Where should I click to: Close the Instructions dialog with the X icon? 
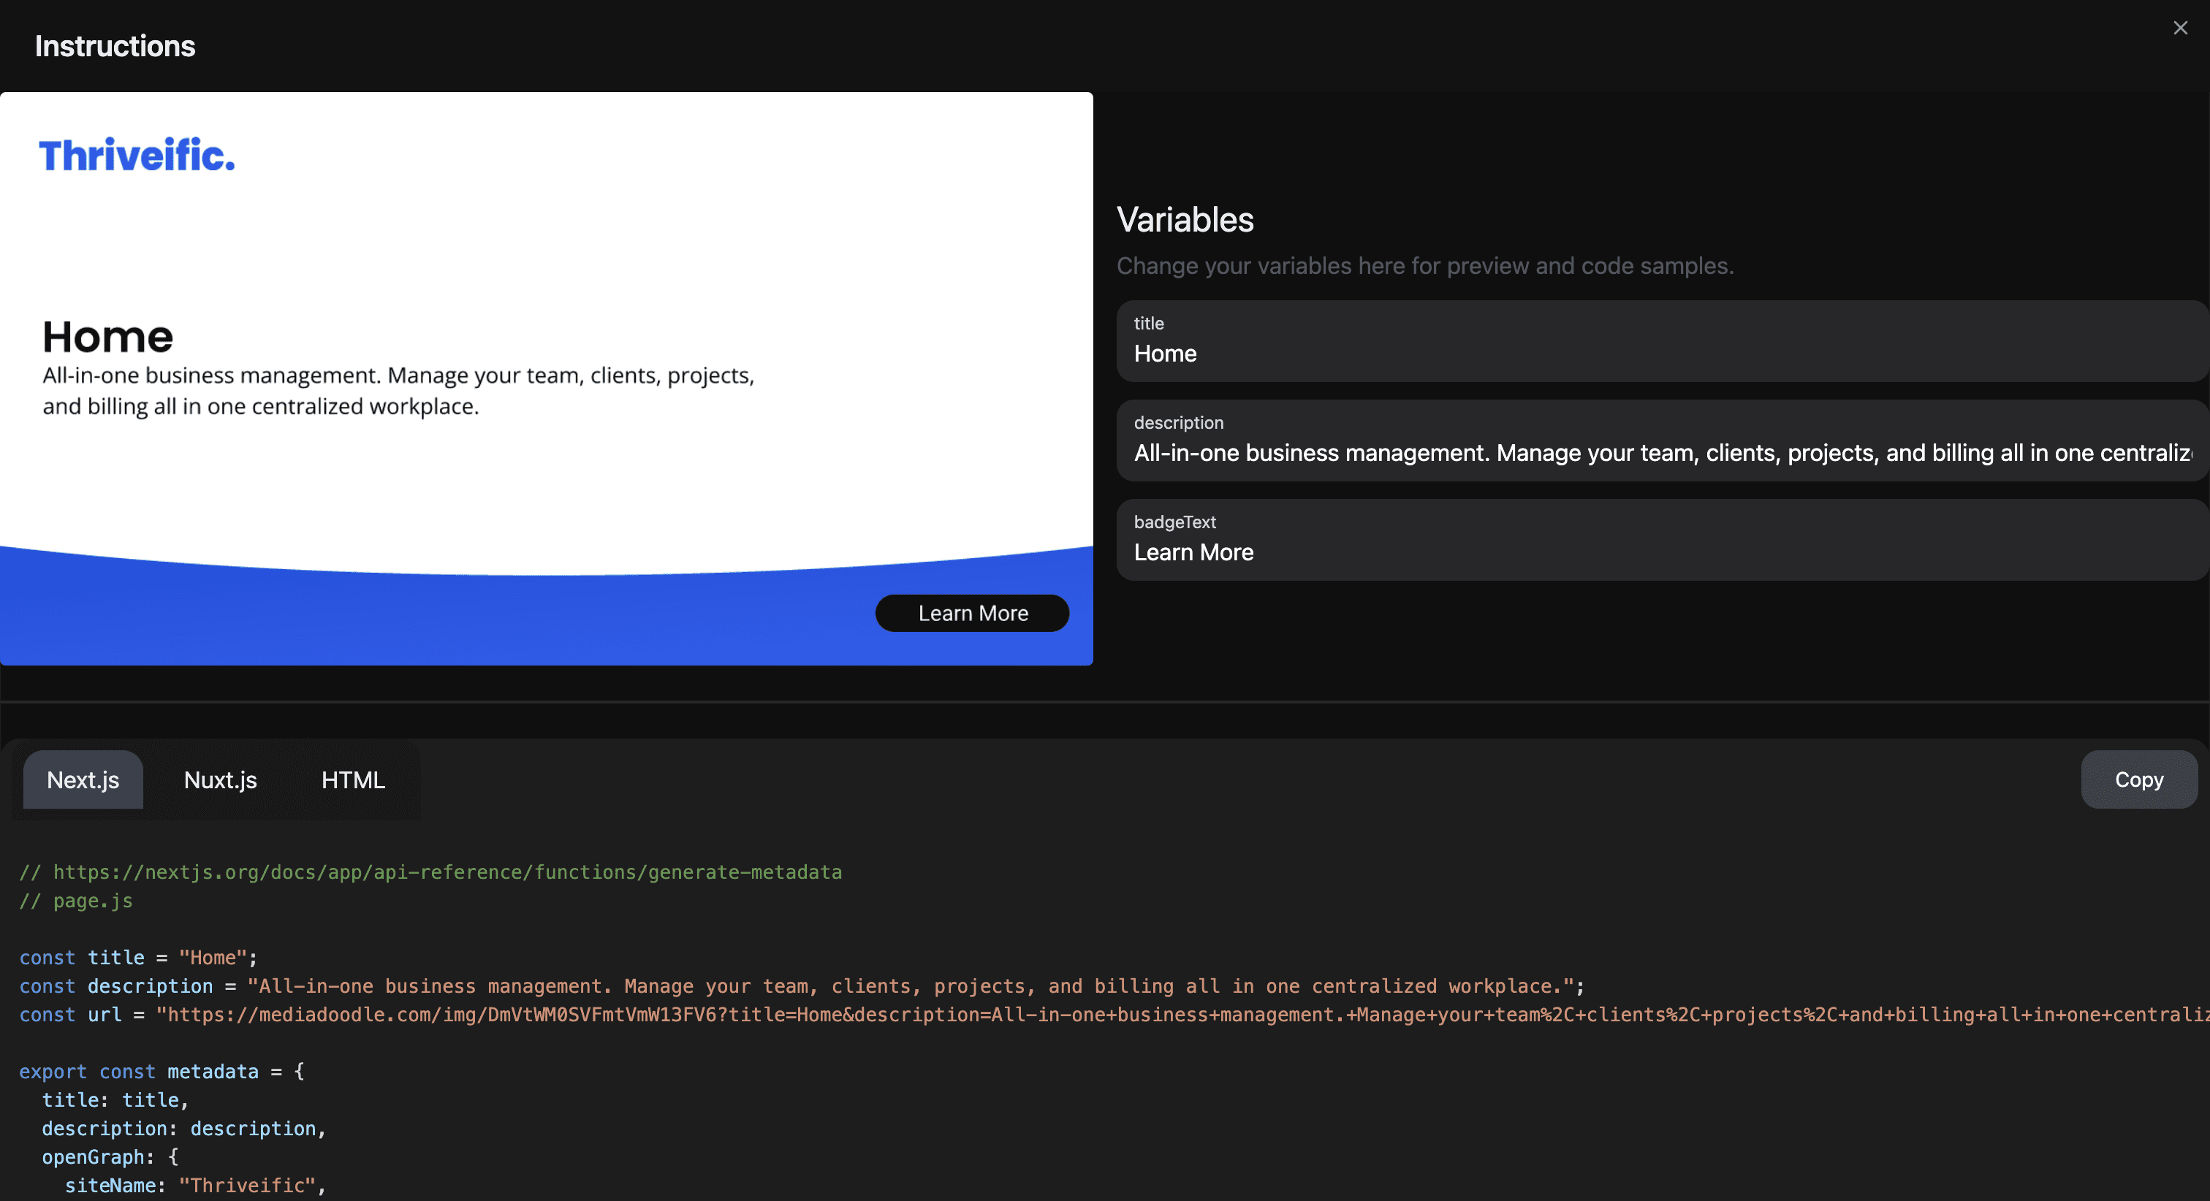[2180, 28]
